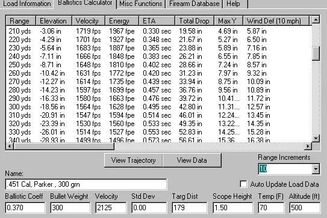Select the Ballistics Calculator tab

tap(85, 3)
